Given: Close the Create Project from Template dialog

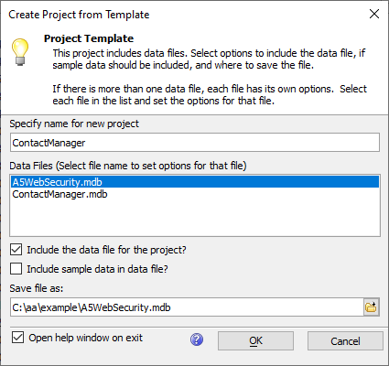Looking at the screenshot, I should [x=374, y=14].
